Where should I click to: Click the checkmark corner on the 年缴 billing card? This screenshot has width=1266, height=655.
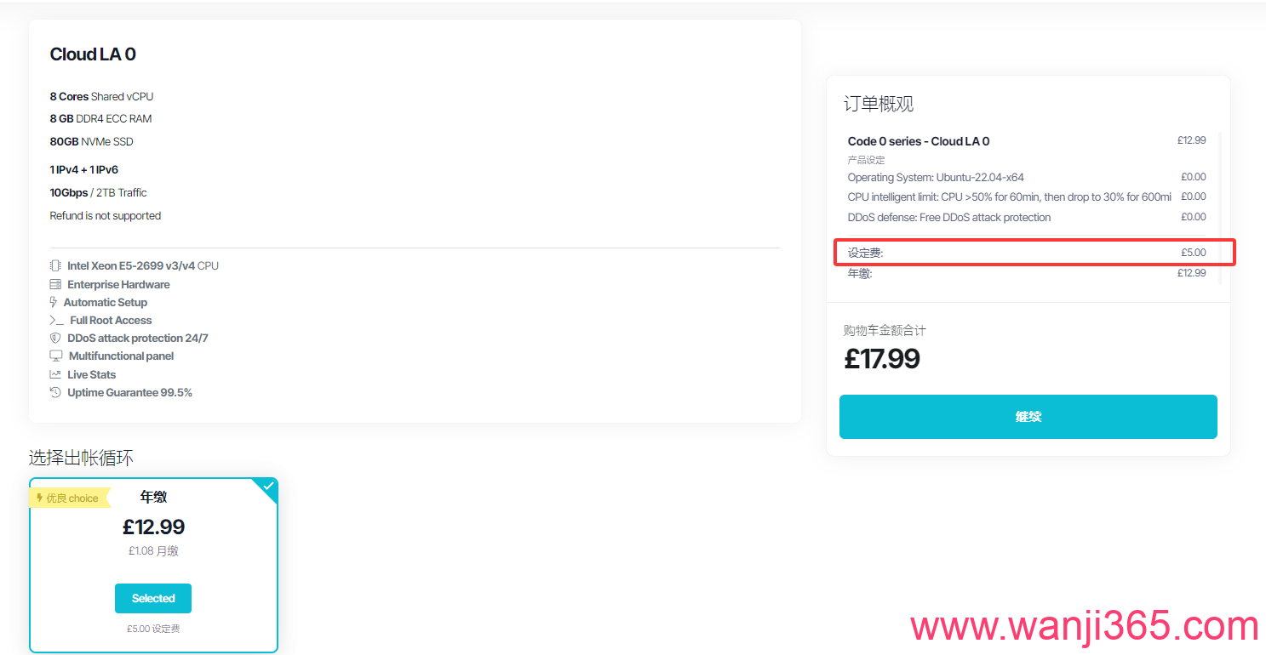click(268, 487)
